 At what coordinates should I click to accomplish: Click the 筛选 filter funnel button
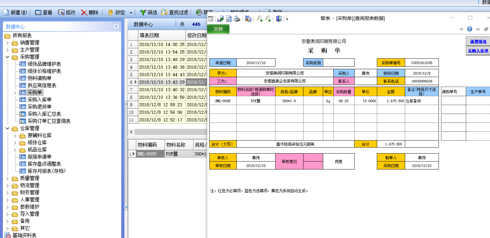pos(148,12)
